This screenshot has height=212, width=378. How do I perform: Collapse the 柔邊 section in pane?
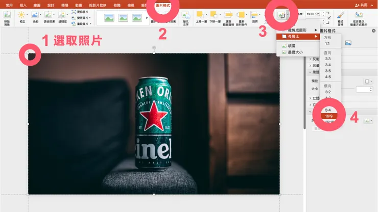(x=310, y=72)
